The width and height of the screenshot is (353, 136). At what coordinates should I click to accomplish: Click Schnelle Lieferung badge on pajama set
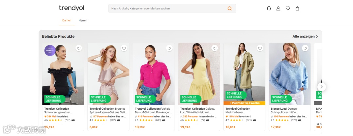(x=100, y=99)
